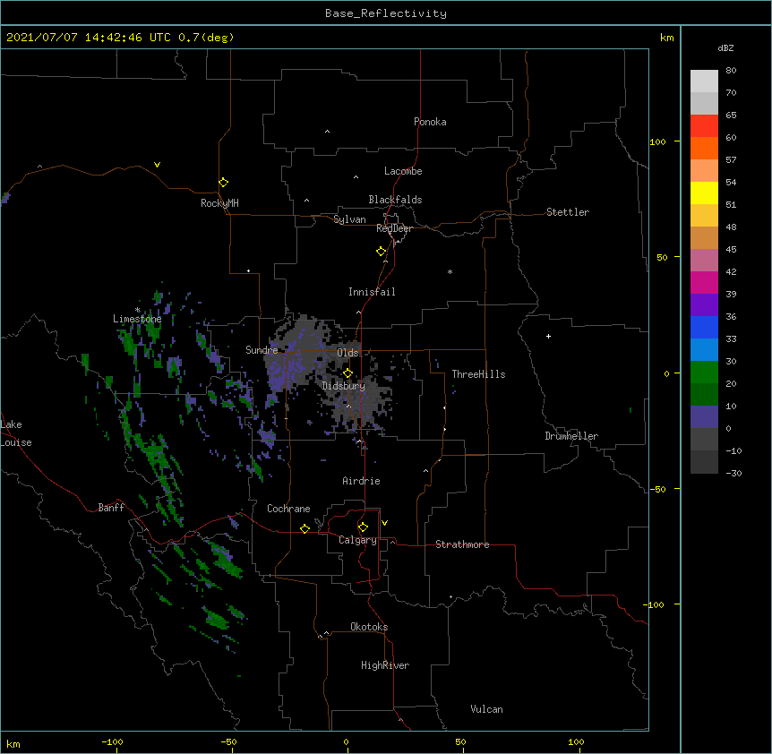This screenshot has width=772, height=754.
Task: Pick the light gray 70-80 dBZ legend swatch
Action: pos(704,81)
